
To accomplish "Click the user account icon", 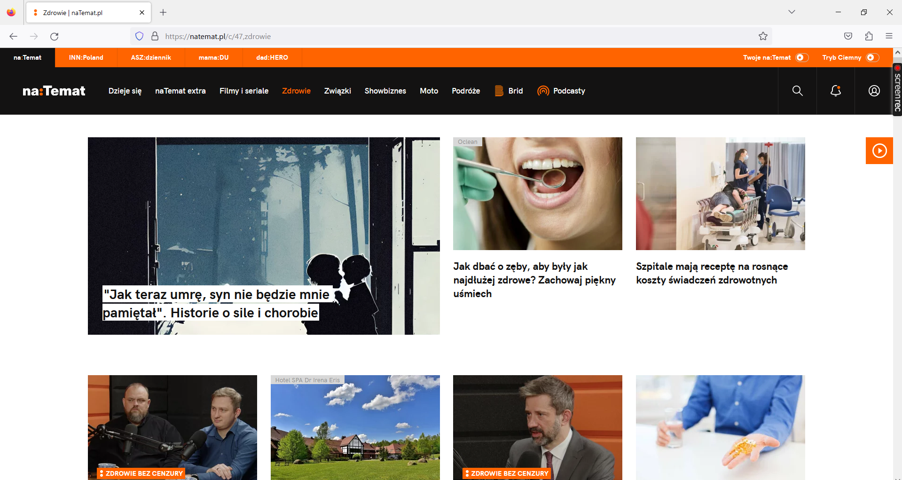I will [873, 91].
